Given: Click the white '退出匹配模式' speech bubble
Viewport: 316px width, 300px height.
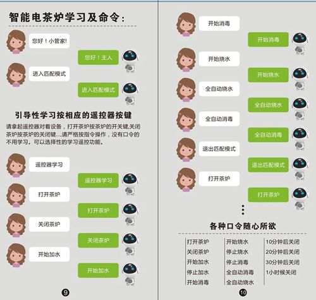Looking at the screenshot, I should click(x=219, y=149).
